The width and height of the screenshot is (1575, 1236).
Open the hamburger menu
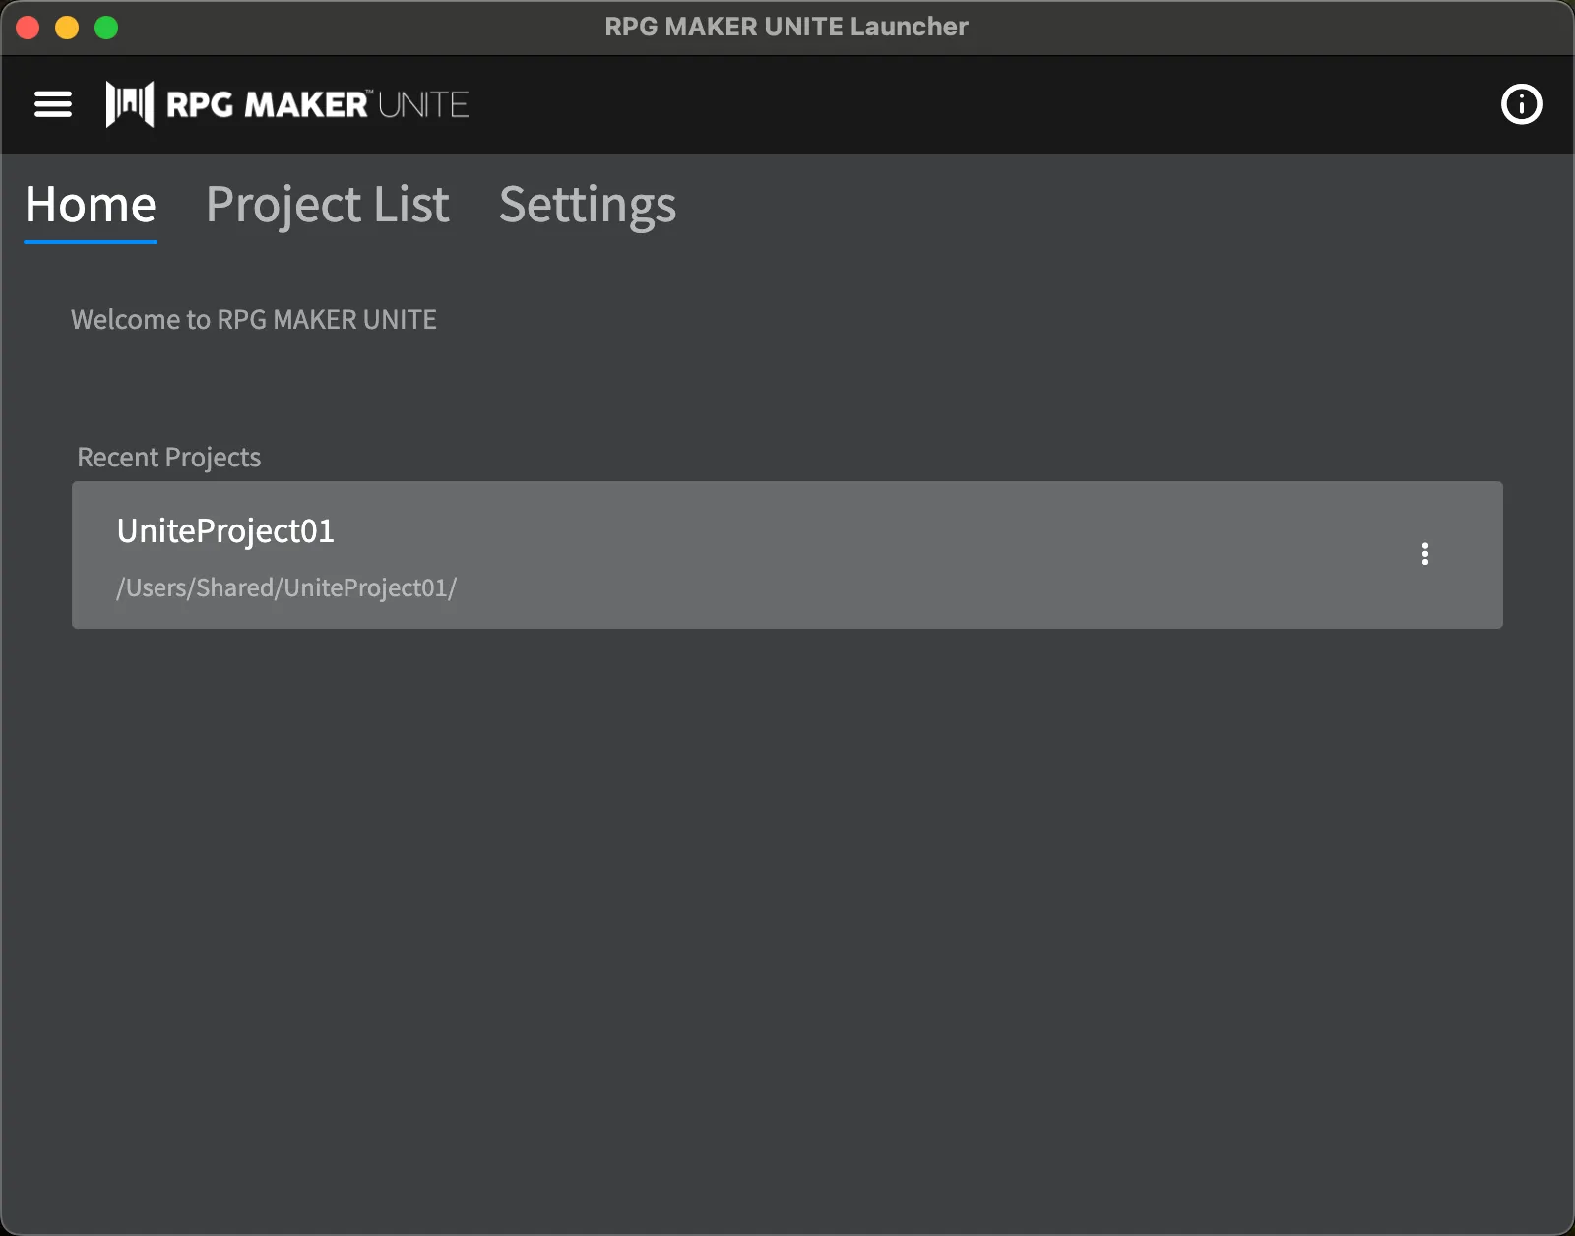pos(53,104)
